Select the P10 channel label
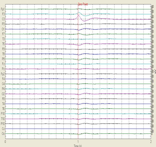This screenshot has height=147, width=156. pos(3,124)
